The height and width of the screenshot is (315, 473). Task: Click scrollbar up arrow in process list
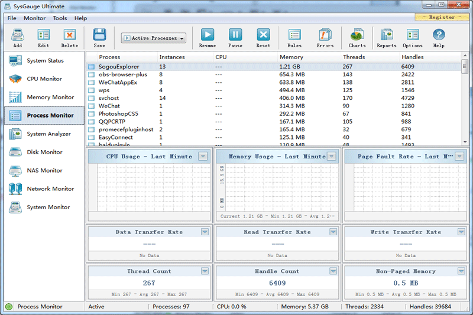(x=465, y=56)
